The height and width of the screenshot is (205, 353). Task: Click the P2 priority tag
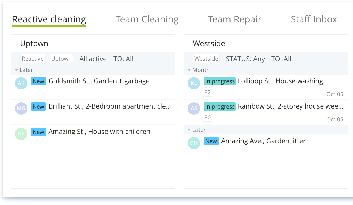click(207, 92)
